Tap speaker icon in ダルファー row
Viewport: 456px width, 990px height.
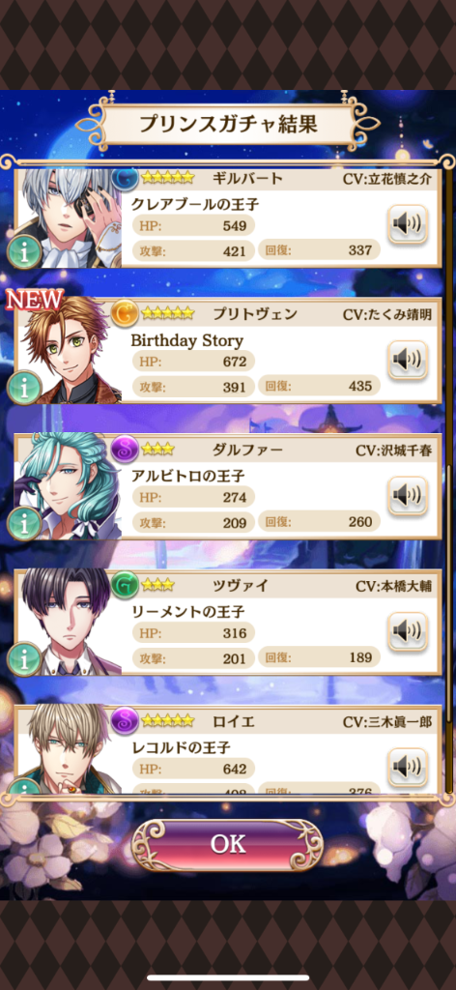pos(408,496)
